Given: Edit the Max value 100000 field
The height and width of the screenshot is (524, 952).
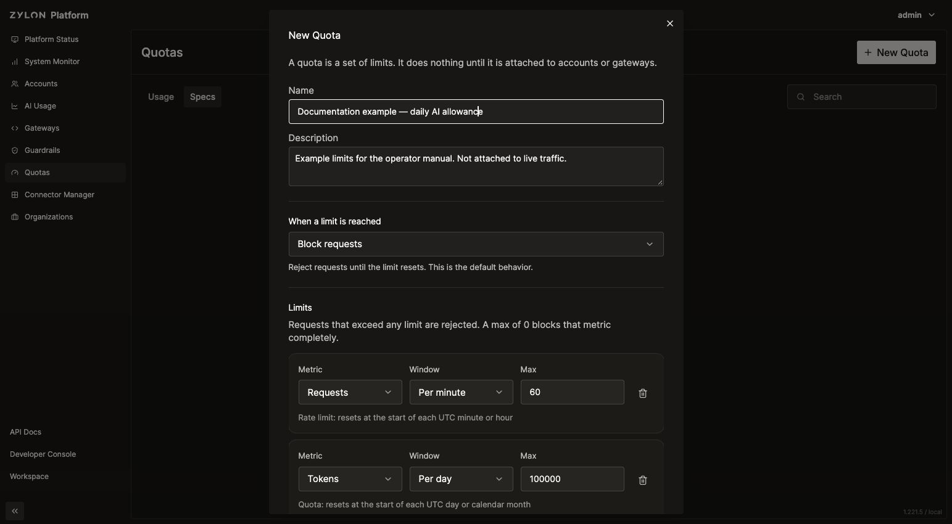Looking at the screenshot, I should [572, 479].
